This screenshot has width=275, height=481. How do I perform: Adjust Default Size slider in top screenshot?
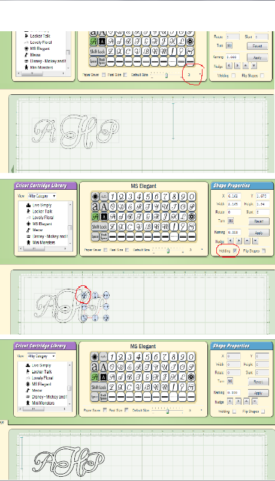click(x=167, y=75)
